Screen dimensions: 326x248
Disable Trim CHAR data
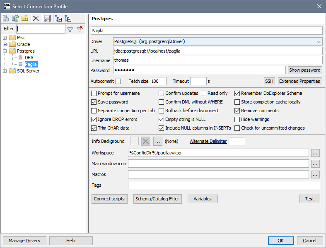[x=94, y=128]
